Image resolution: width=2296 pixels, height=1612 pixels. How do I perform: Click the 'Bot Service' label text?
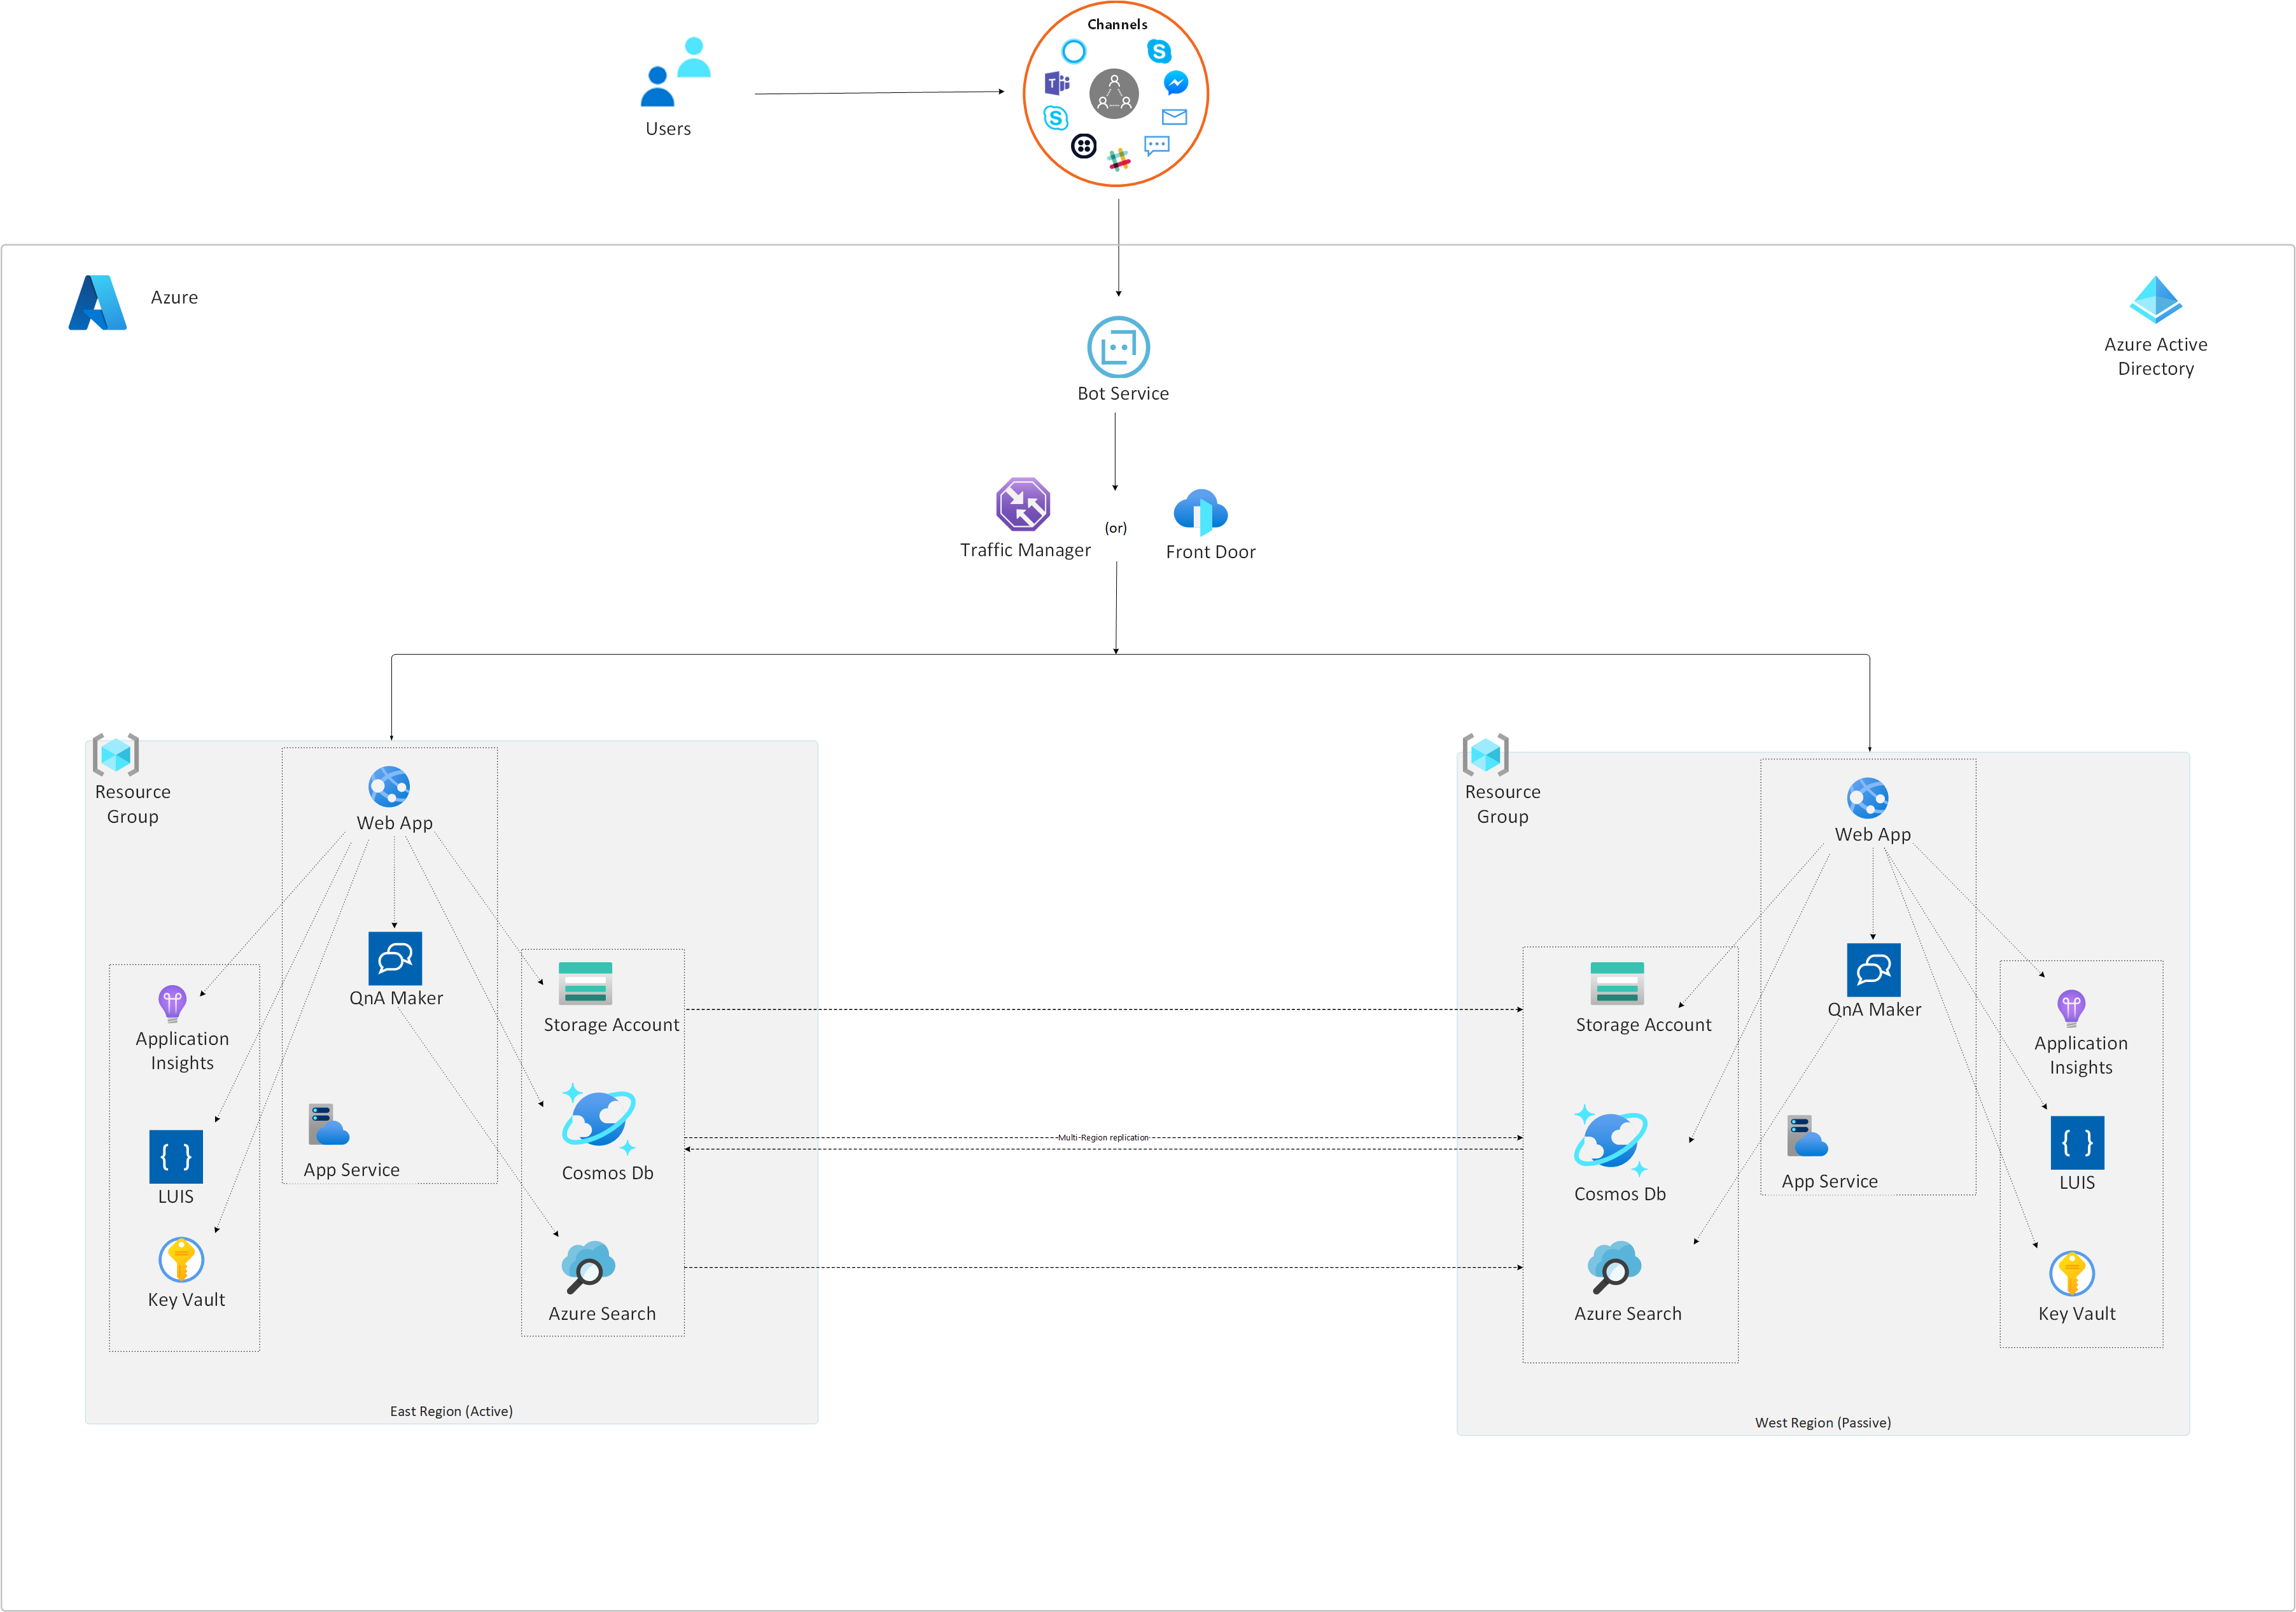[x=1123, y=393]
